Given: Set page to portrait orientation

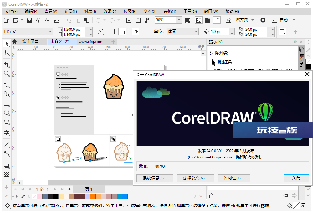Looking at the screenshot, I should point(113,32).
